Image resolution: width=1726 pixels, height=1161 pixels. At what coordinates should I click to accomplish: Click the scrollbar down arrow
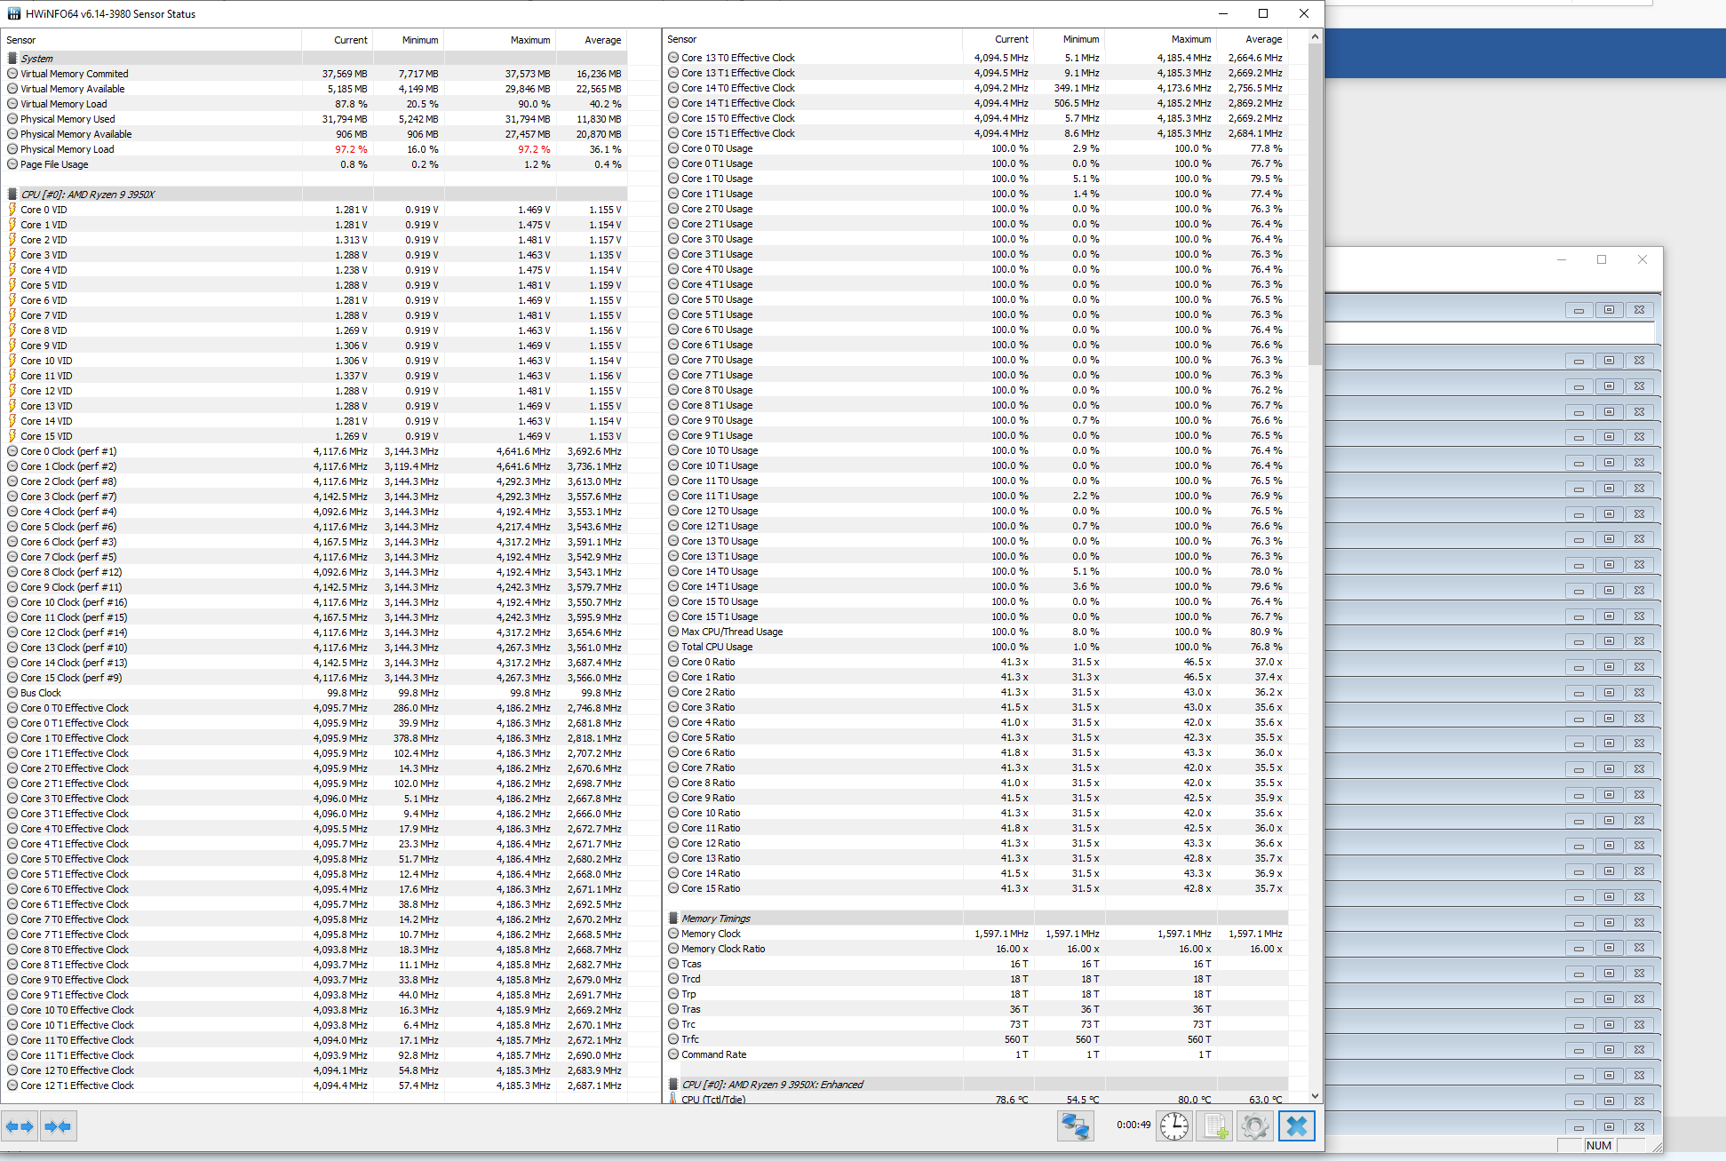coord(1315,1096)
